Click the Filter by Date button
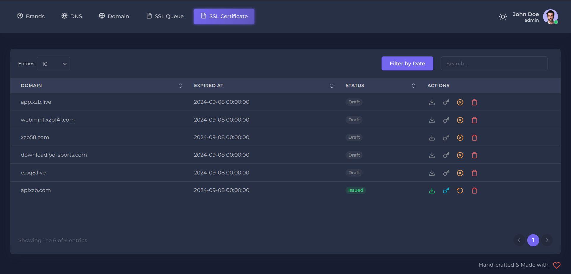Image resolution: width=571 pixels, height=274 pixels. click(407, 64)
